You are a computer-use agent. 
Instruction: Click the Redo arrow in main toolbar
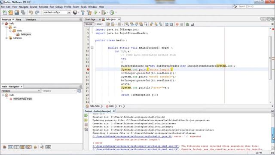tap(37, 12)
